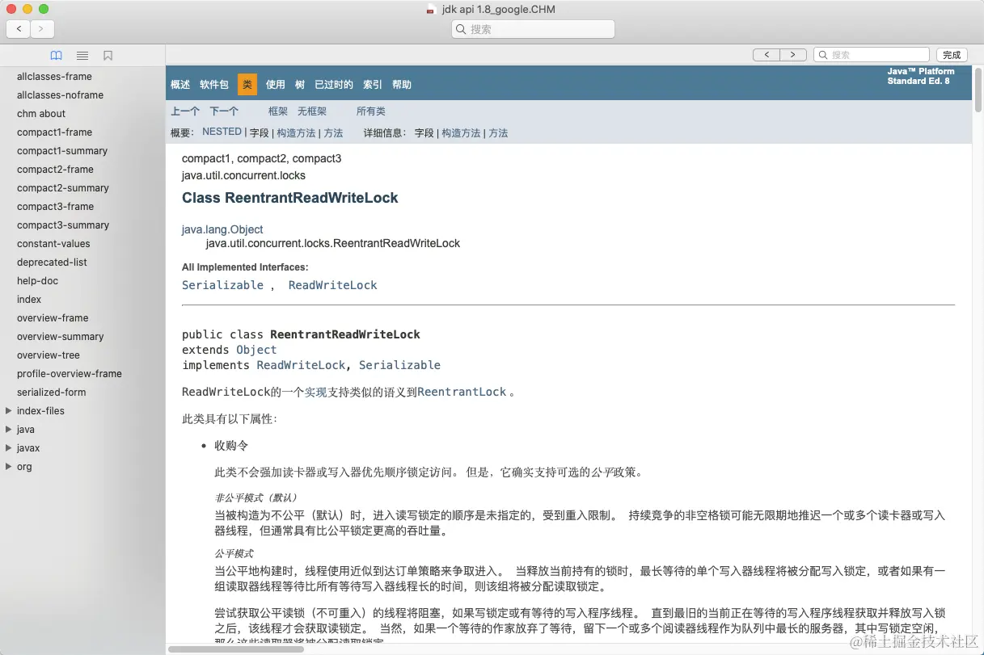This screenshot has width=984, height=655.
Task: Select serialized-form in the sidebar
Action: tap(51, 393)
